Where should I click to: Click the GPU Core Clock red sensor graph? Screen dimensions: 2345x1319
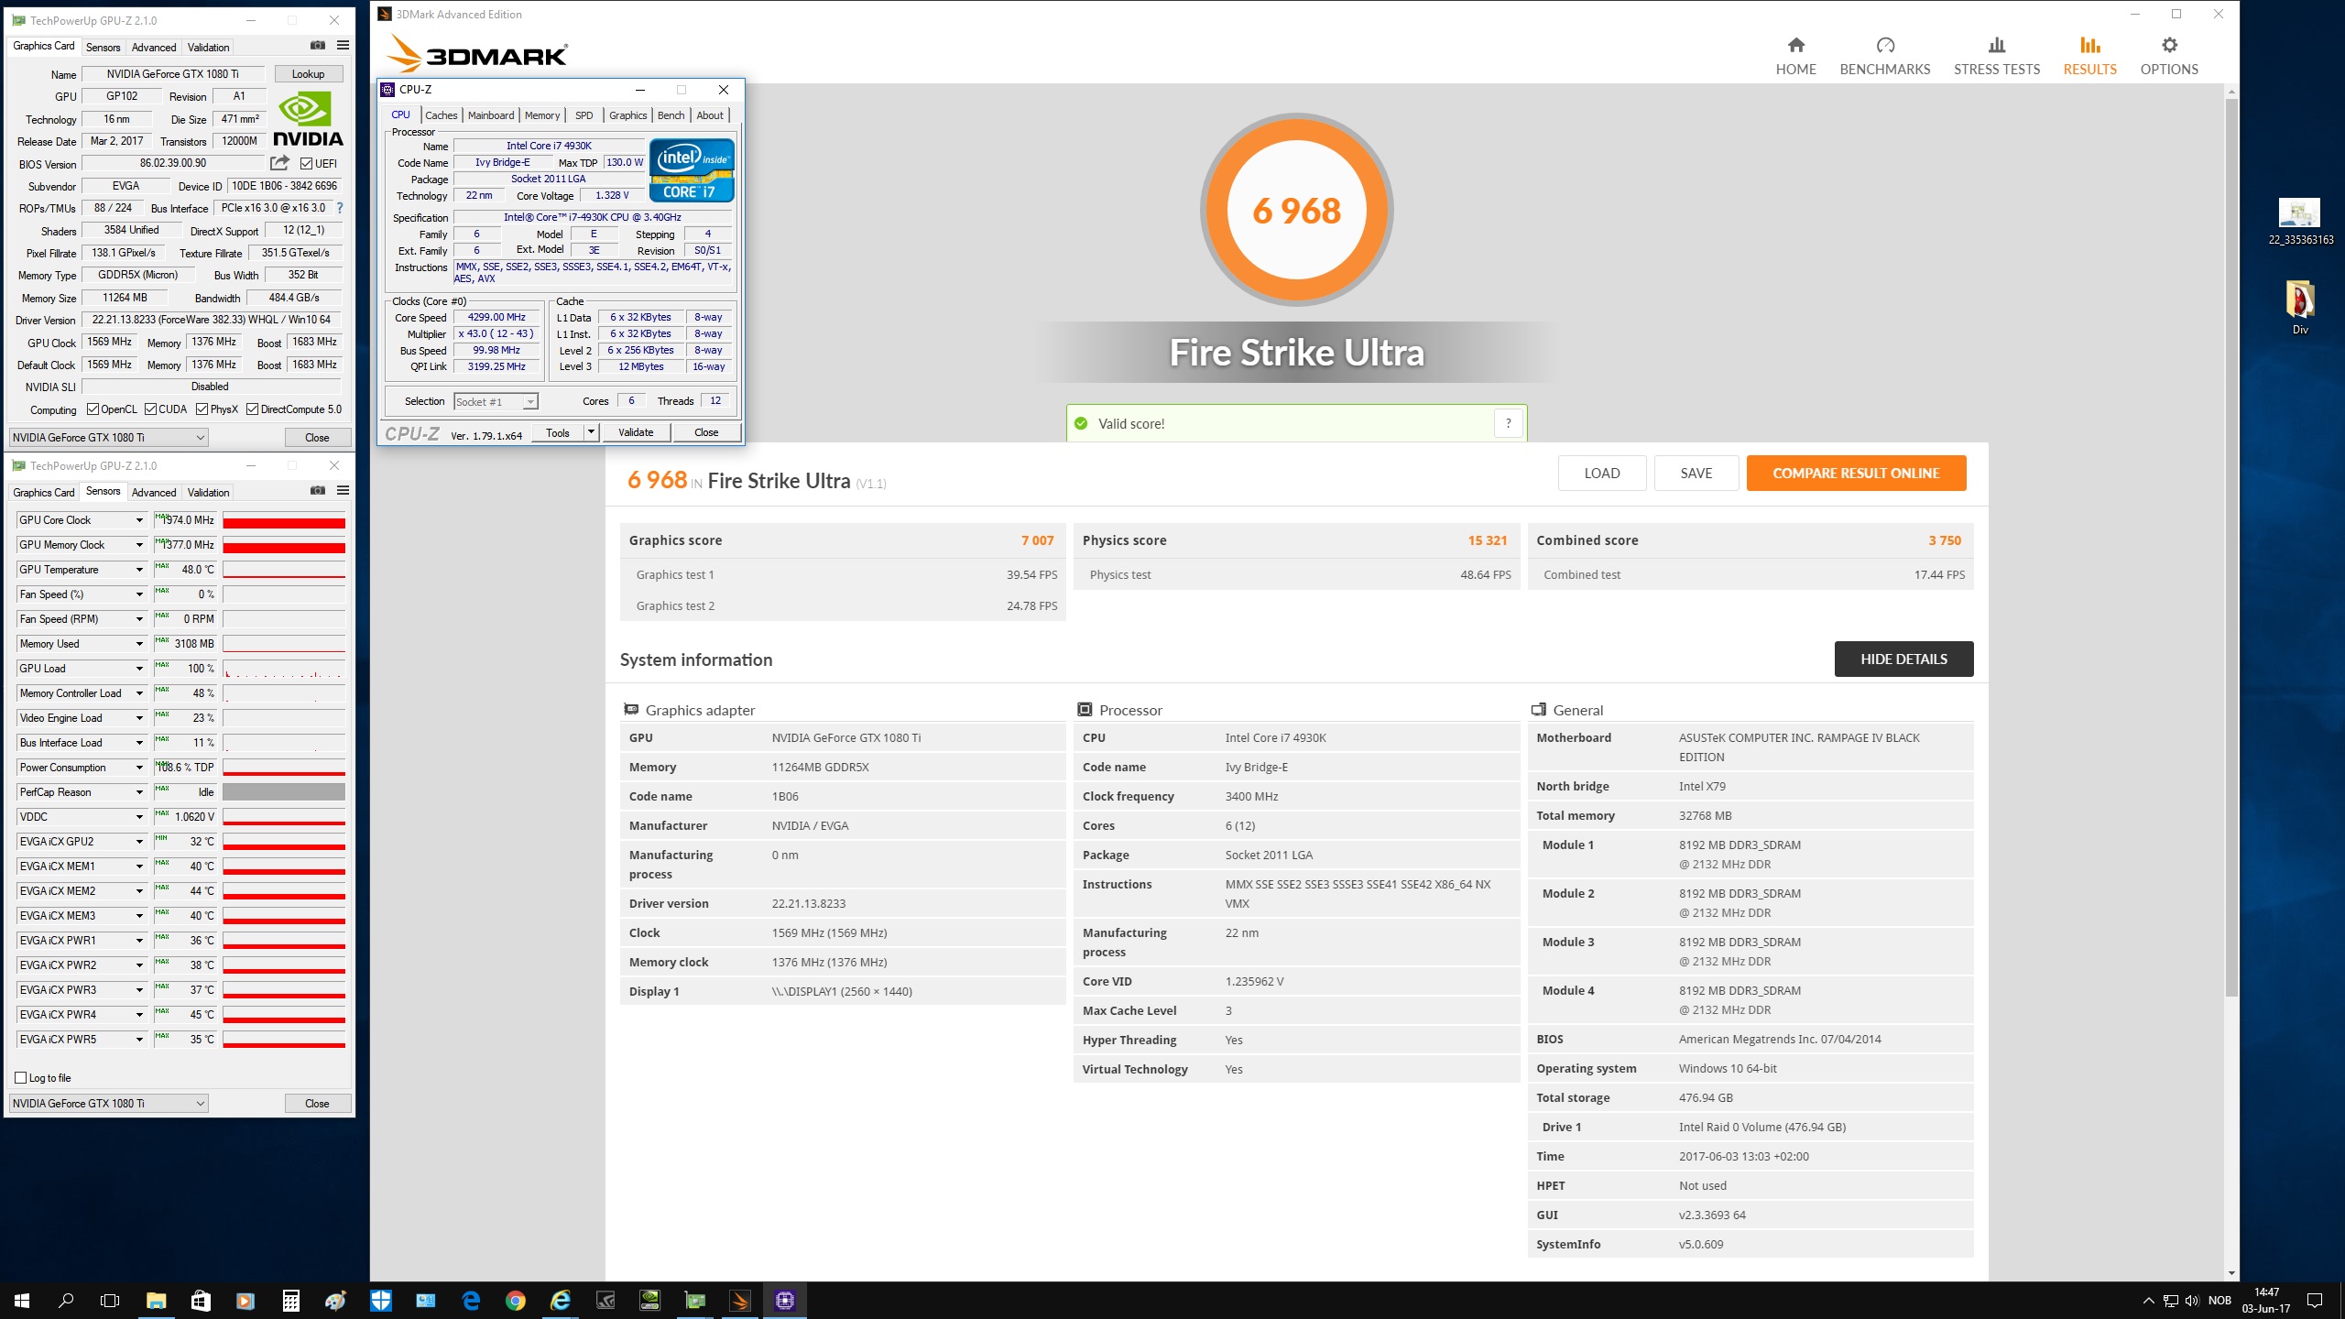[284, 520]
